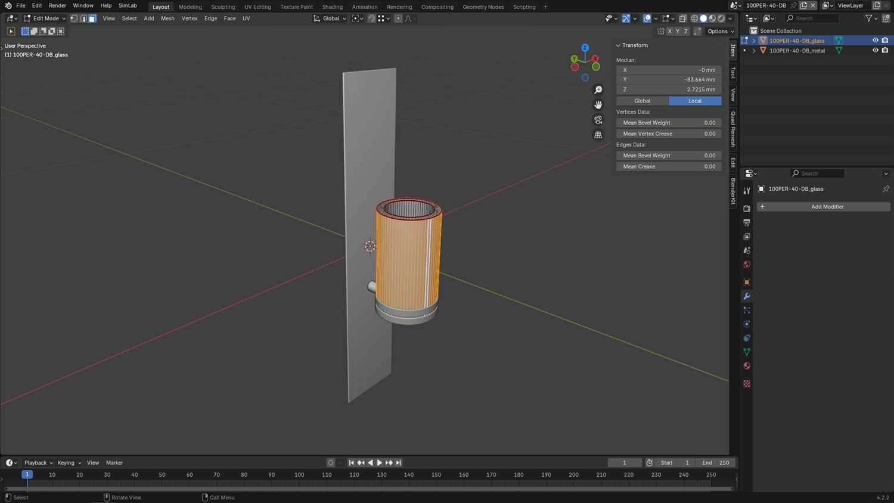Switch to face select mode in header
This screenshot has height=503, width=894.
(92, 18)
